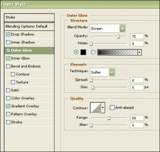Select the Color Overlay style row
160x152 pixels.
point(29,98)
